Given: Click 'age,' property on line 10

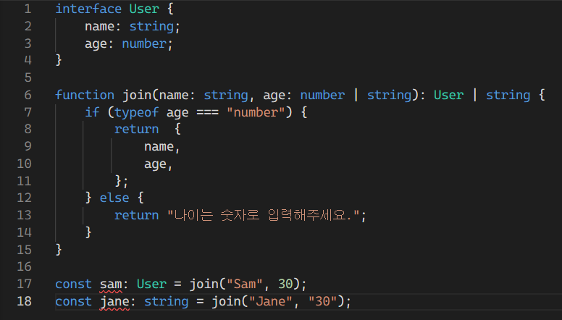Looking at the screenshot, I should tap(158, 164).
